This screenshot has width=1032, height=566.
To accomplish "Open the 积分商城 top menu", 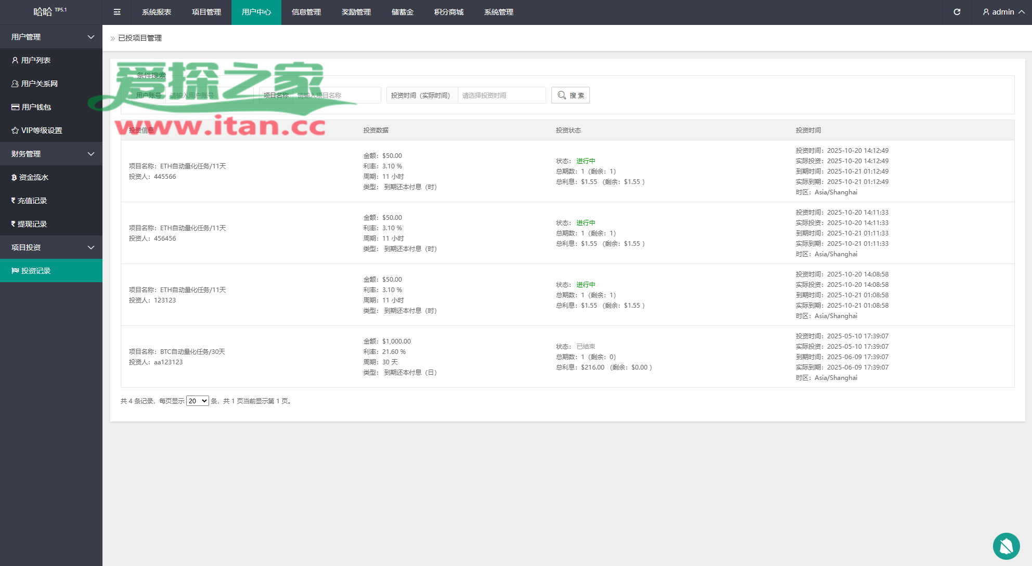I will pyautogui.click(x=448, y=12).
